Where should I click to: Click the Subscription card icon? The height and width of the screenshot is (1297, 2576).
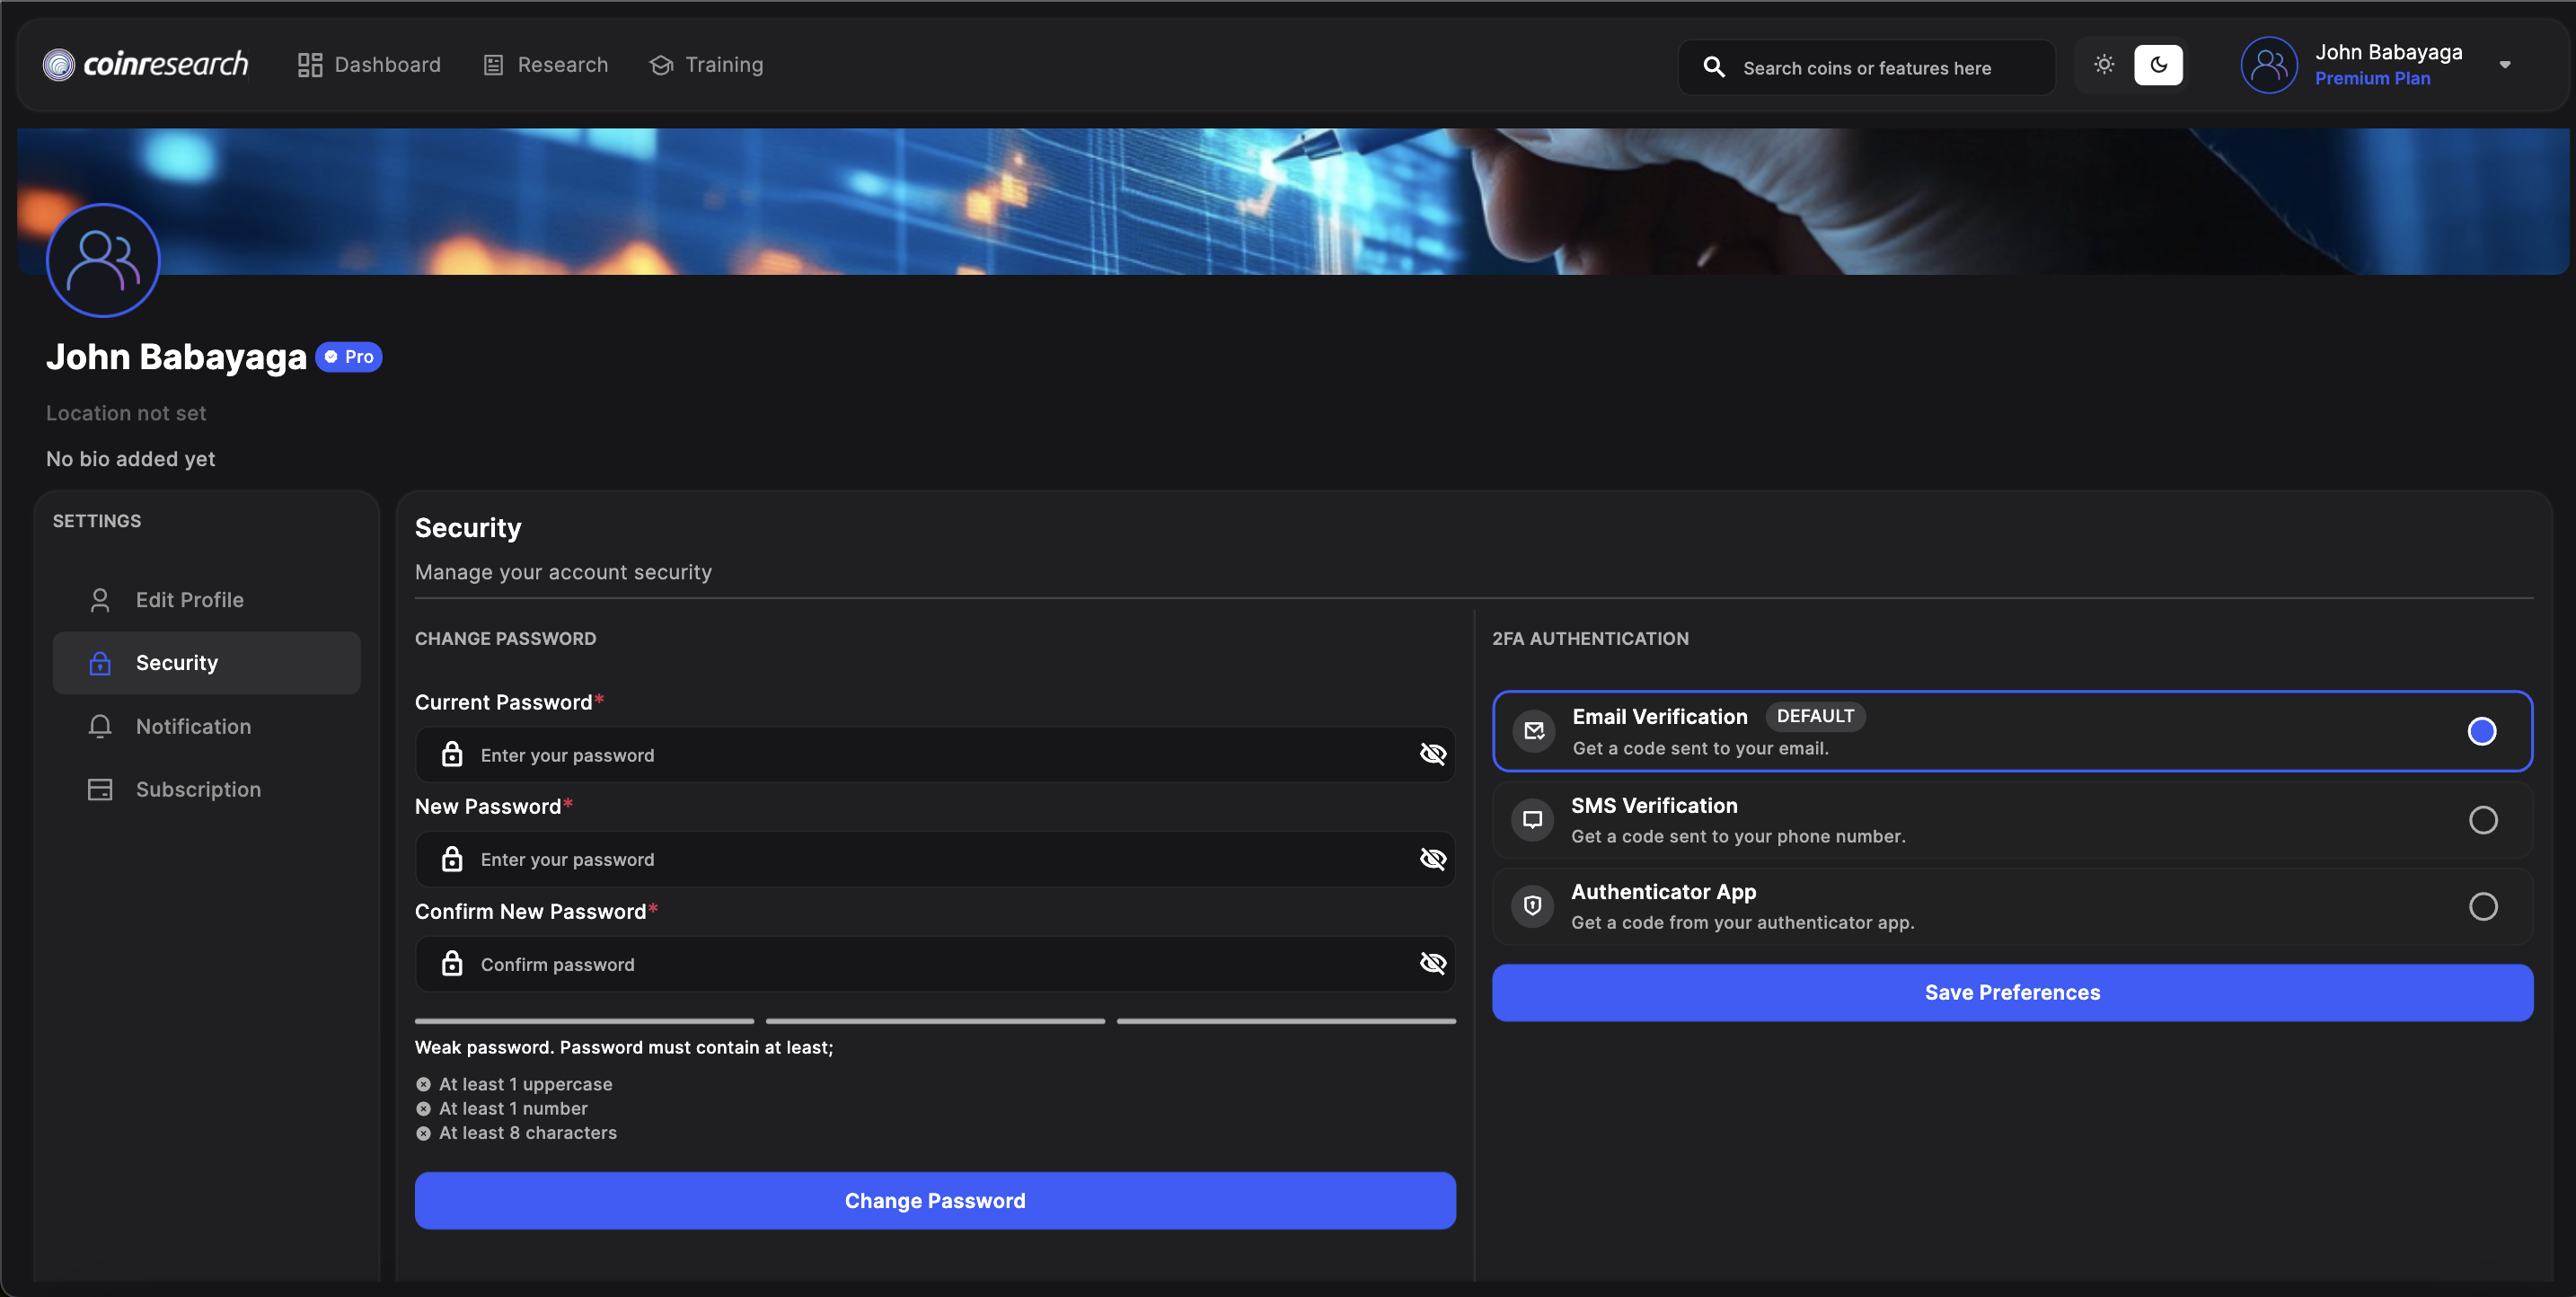point(100,789)
